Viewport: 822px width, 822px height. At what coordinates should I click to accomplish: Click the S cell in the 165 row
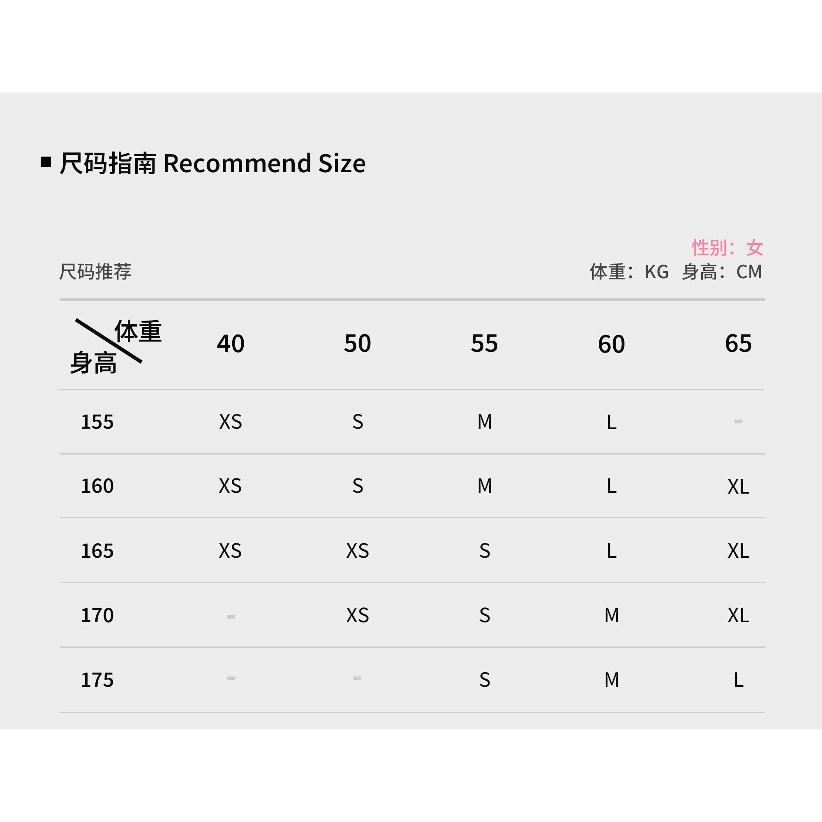(x=484, y=551)
